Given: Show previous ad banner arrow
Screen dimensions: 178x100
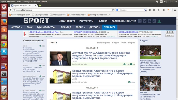Looking at the screenshot, I should tap(167, 32).
